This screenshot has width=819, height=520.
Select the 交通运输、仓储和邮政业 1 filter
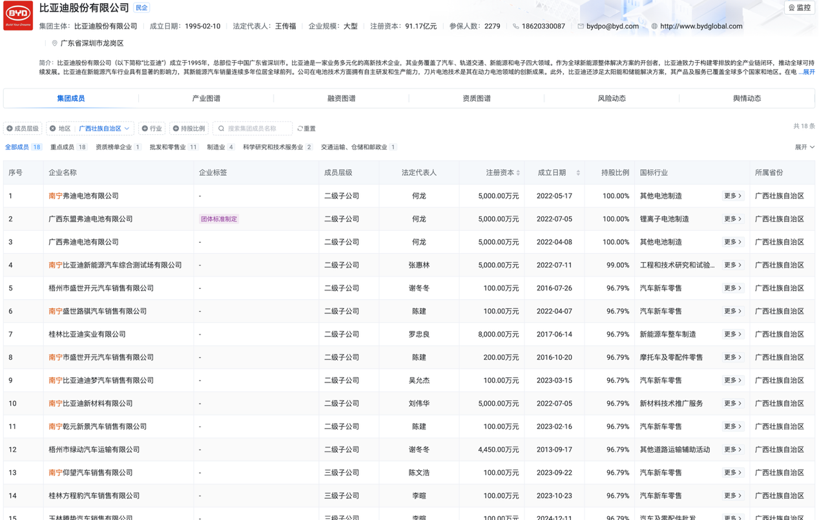point(359,147)
